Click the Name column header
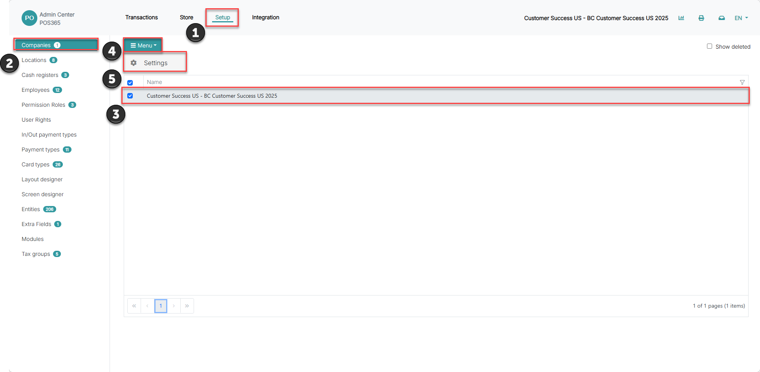This screenshot has width=760, height=372. [154, 82]
